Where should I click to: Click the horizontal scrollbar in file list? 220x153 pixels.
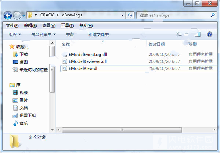[122, 130]
